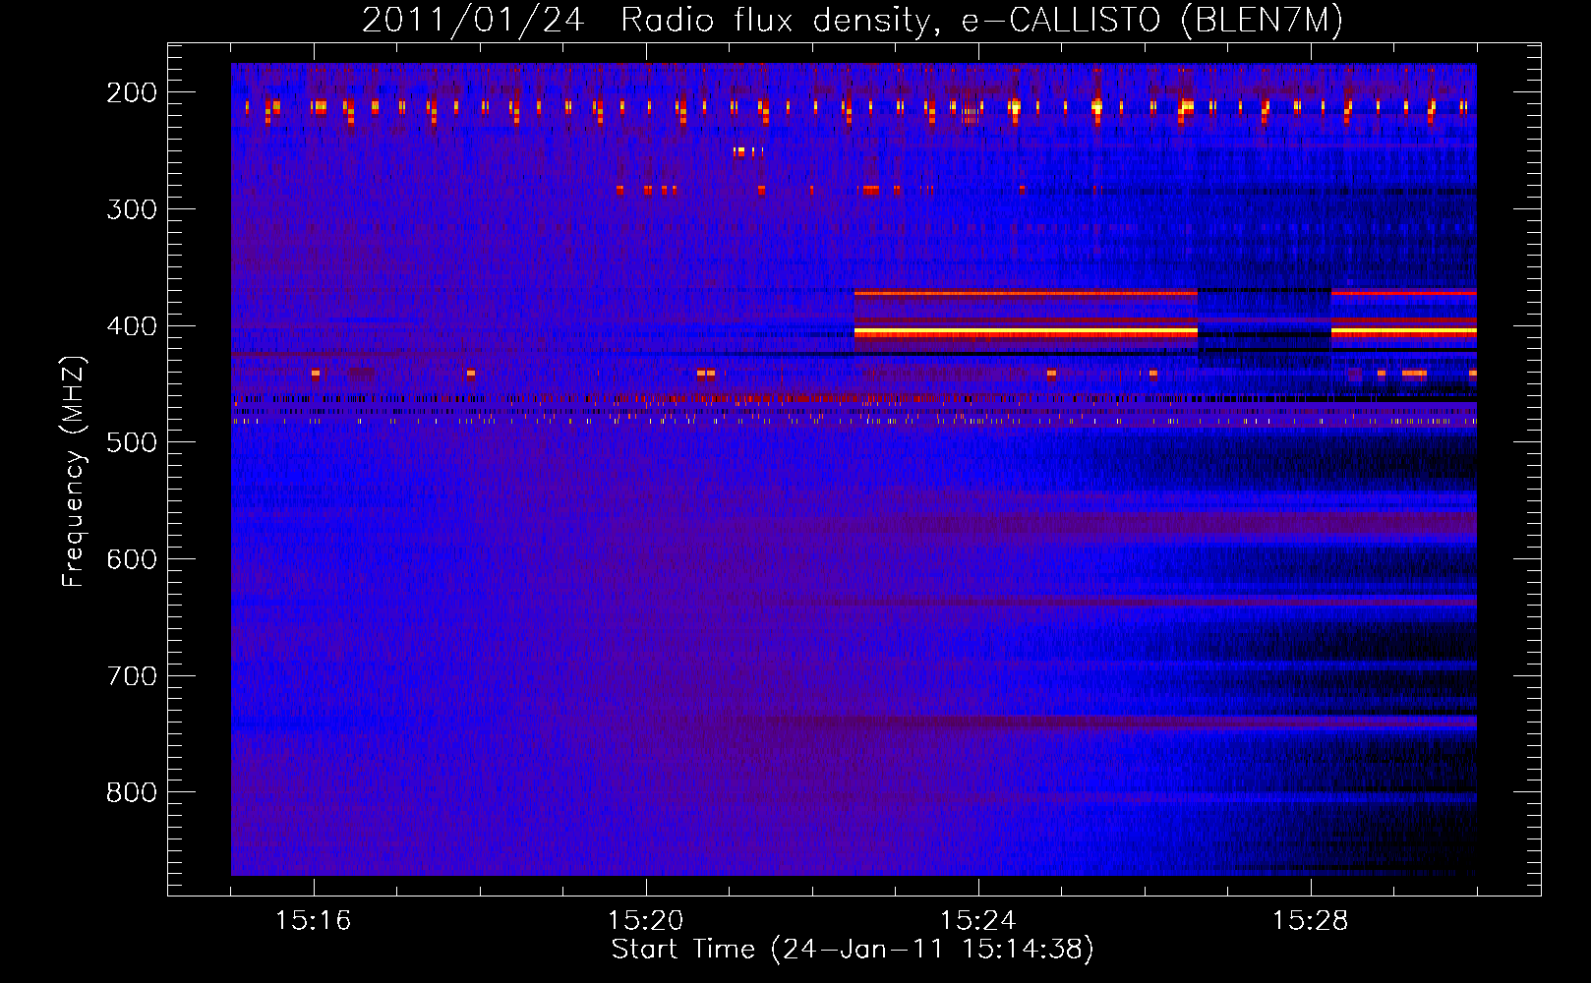The height and width of the screenshot is (983, 1591).
Task: Click the "Start Time (24-Jan-11 15:14:38)" label
Action: tap(853, 949)
